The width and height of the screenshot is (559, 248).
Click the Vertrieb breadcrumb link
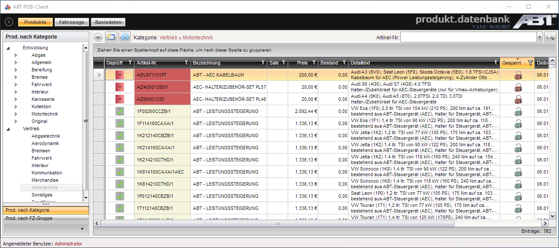tap(168, 38)
